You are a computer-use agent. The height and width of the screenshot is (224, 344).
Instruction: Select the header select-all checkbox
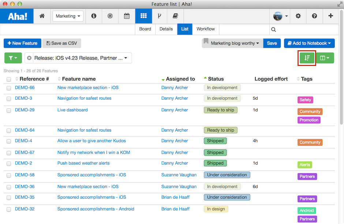click(8, 79)
